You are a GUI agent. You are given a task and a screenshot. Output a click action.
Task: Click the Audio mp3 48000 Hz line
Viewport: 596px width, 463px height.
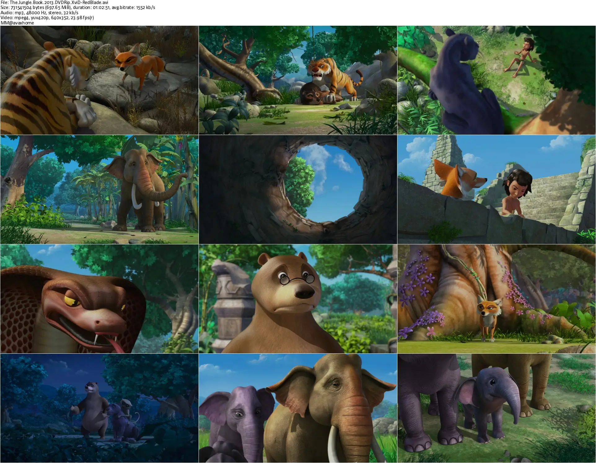[x=39, y=13]
